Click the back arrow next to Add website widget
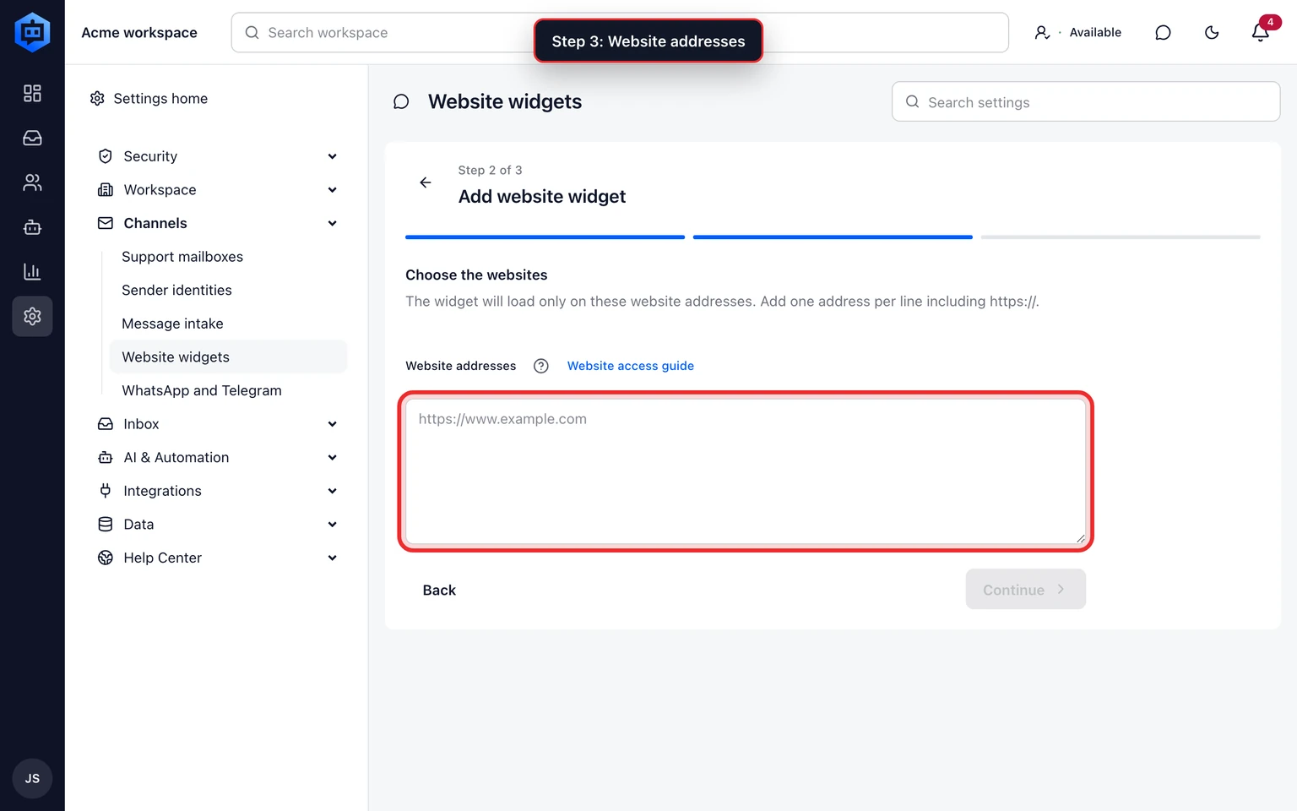1297x811 pixels. [426, 182]
